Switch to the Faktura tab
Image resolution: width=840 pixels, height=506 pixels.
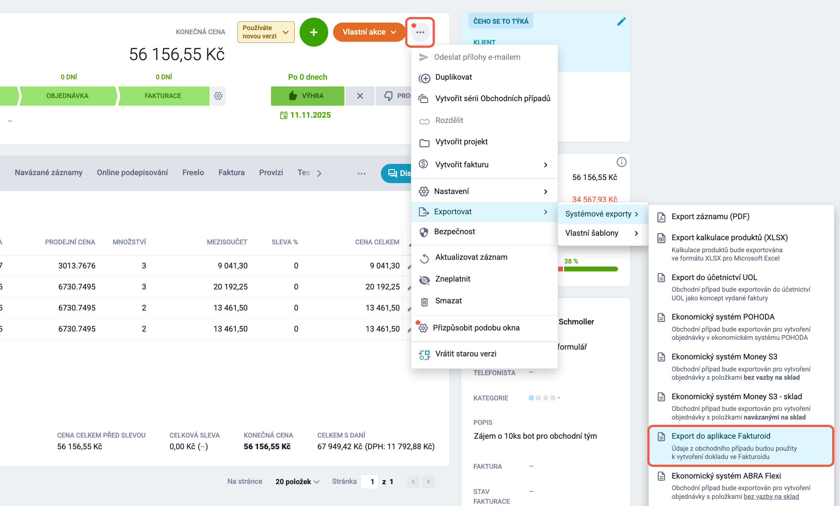(231, 173)
